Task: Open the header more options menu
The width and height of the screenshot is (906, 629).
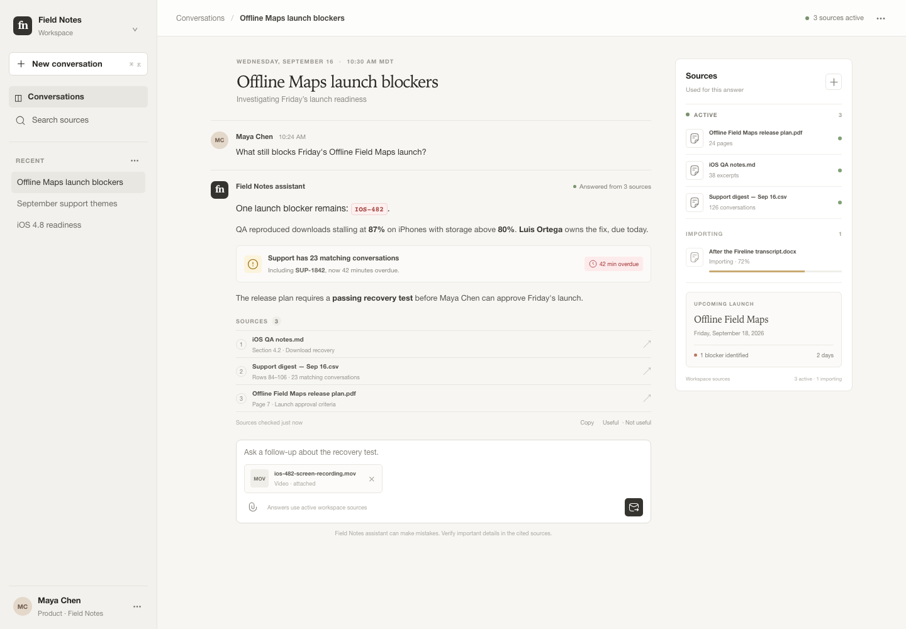Action: (x=881, y=18)
